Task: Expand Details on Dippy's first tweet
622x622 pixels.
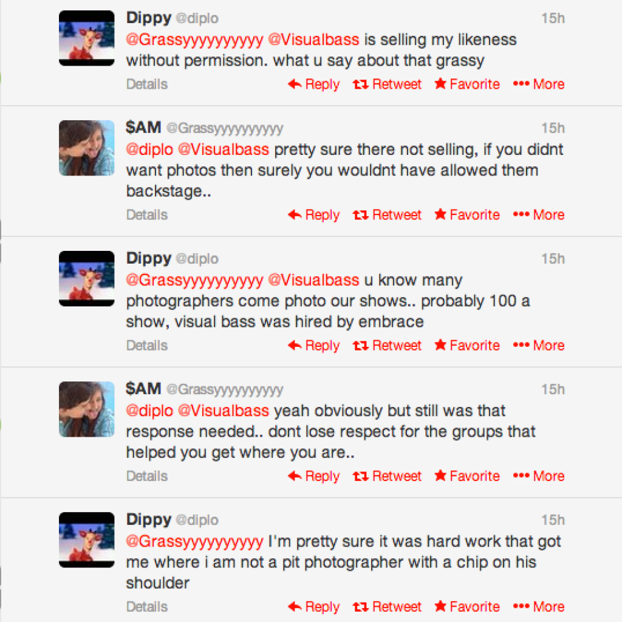Action: point(147,84)
